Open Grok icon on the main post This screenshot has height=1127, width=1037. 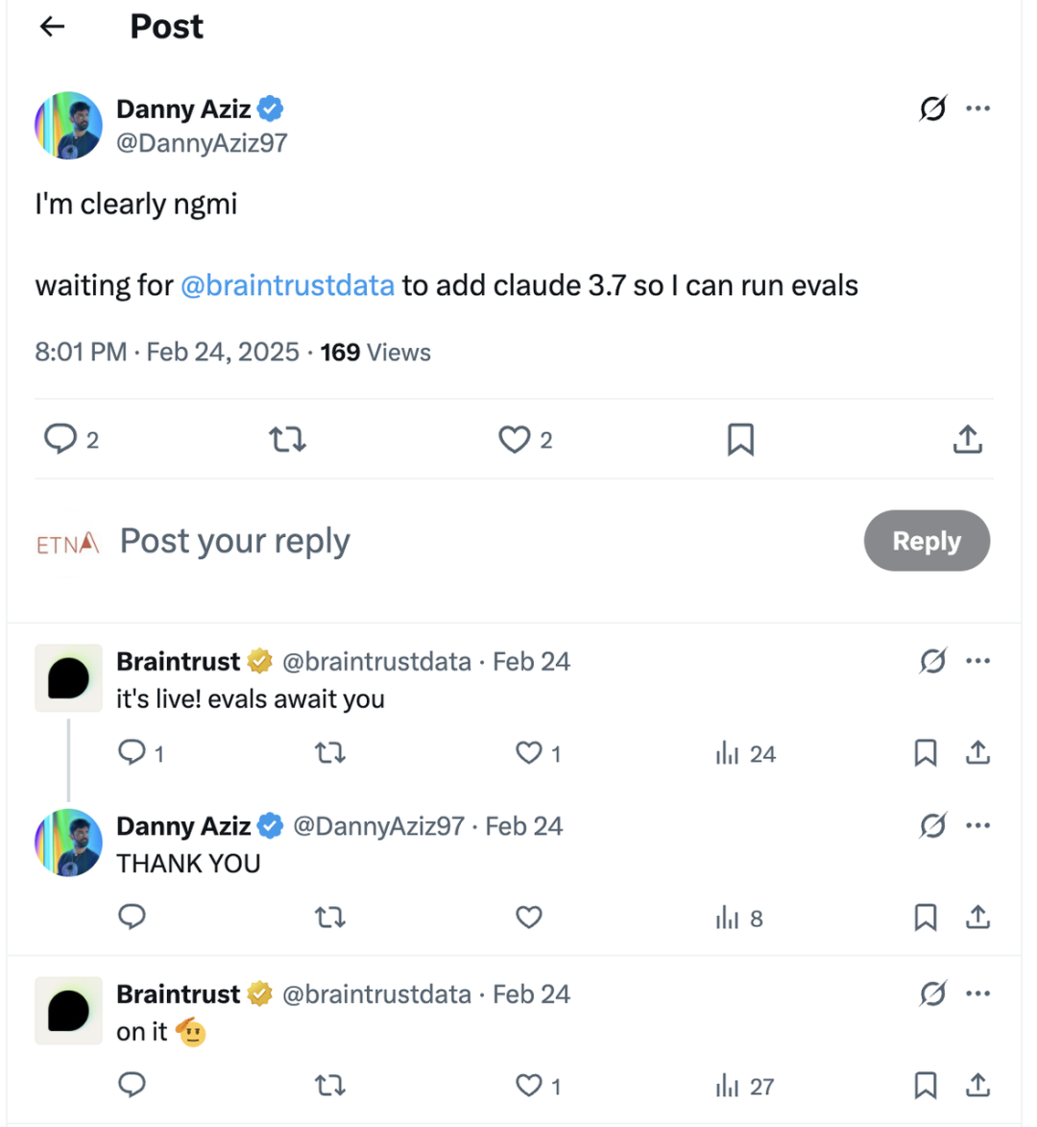(932, 109)
